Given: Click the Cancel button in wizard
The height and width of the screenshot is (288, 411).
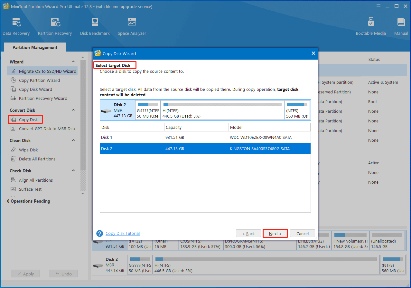Looking at the screenshot, I should pos(303,234).
